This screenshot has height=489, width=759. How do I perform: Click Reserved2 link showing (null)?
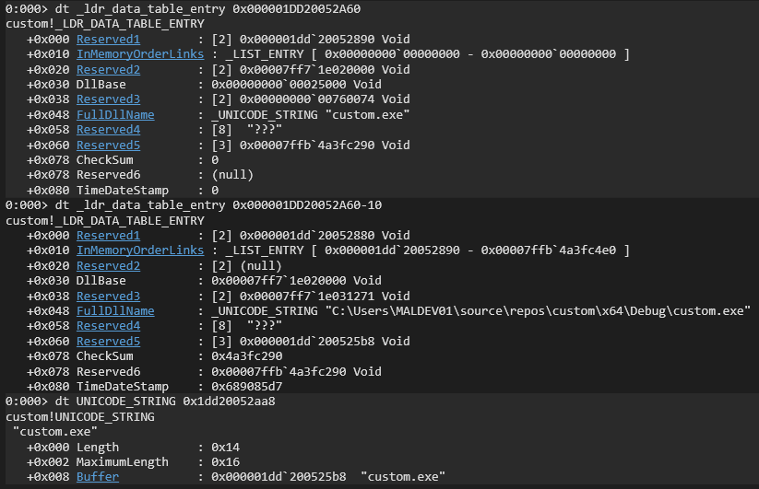(x=108, y=265)
